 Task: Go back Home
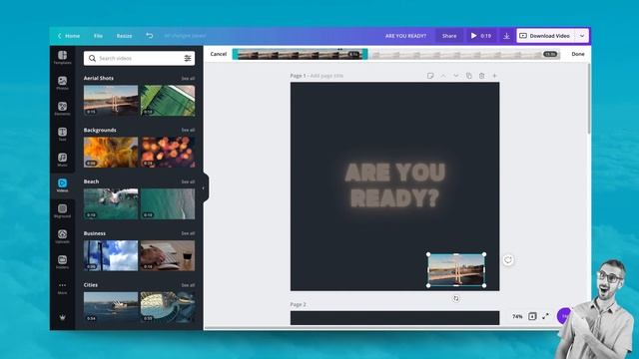(x=69, y=36)
